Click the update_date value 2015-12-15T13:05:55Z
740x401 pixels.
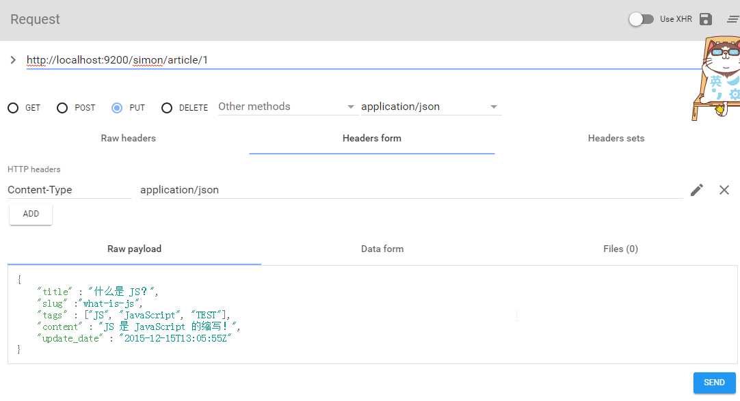[x=175, y=338]
